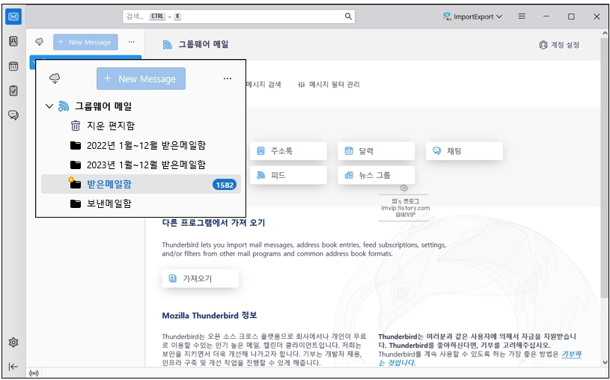Click Get Messages cloud icon in zoomed panel
This screenshot has height=380, width=610.
(x=55, y=79)
